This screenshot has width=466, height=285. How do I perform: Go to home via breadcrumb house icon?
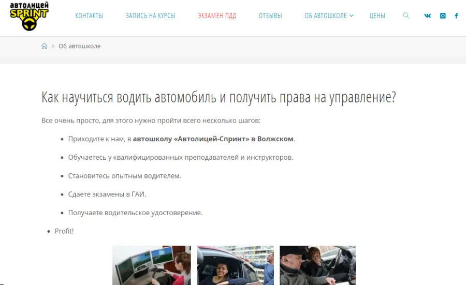point(44,46)
